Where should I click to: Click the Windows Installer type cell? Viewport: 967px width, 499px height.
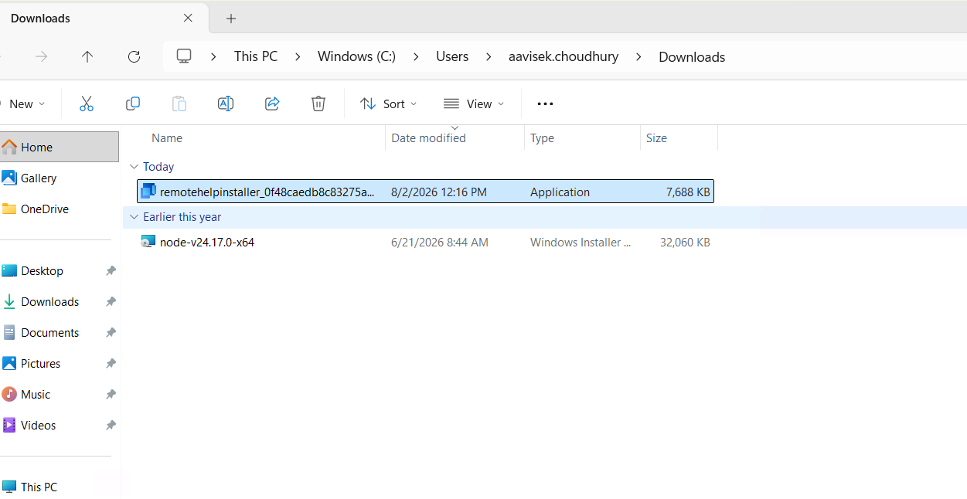[581, 242]
